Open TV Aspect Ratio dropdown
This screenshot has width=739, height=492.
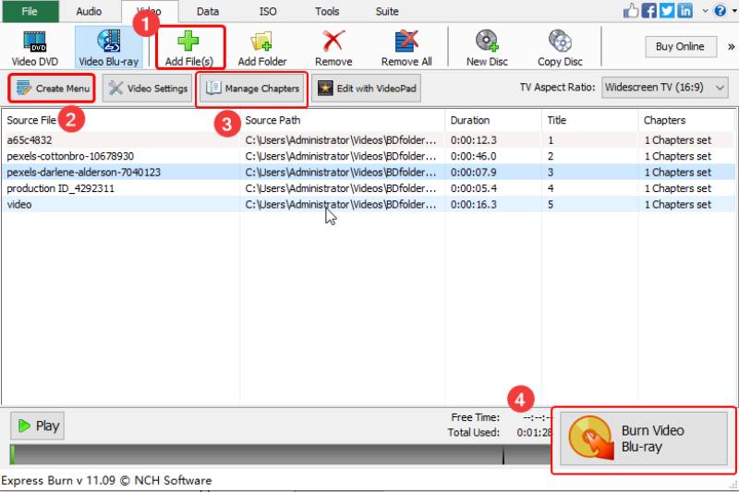pos(664,88)
